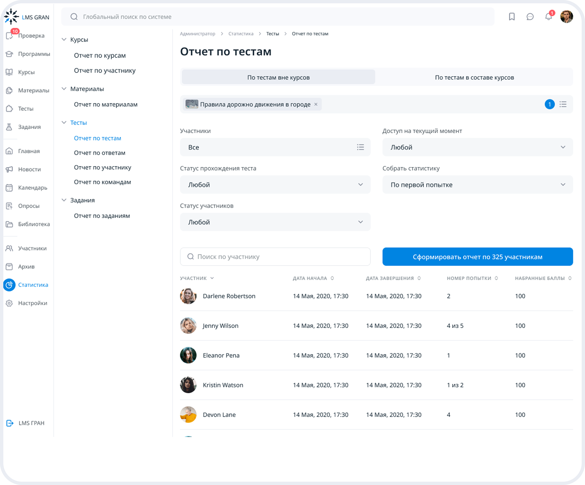Image resolution: width=585 pixels, height=485 pixels.
Task: Open «Новости» using the megaphone icon
Action: point(9,169)
